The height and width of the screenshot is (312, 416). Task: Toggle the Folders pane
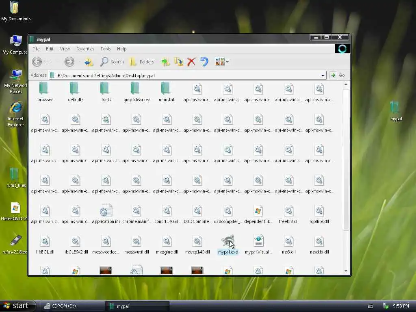click(141, 62)
